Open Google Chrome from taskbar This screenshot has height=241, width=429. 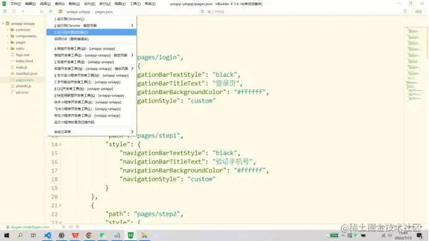(89, 235)
